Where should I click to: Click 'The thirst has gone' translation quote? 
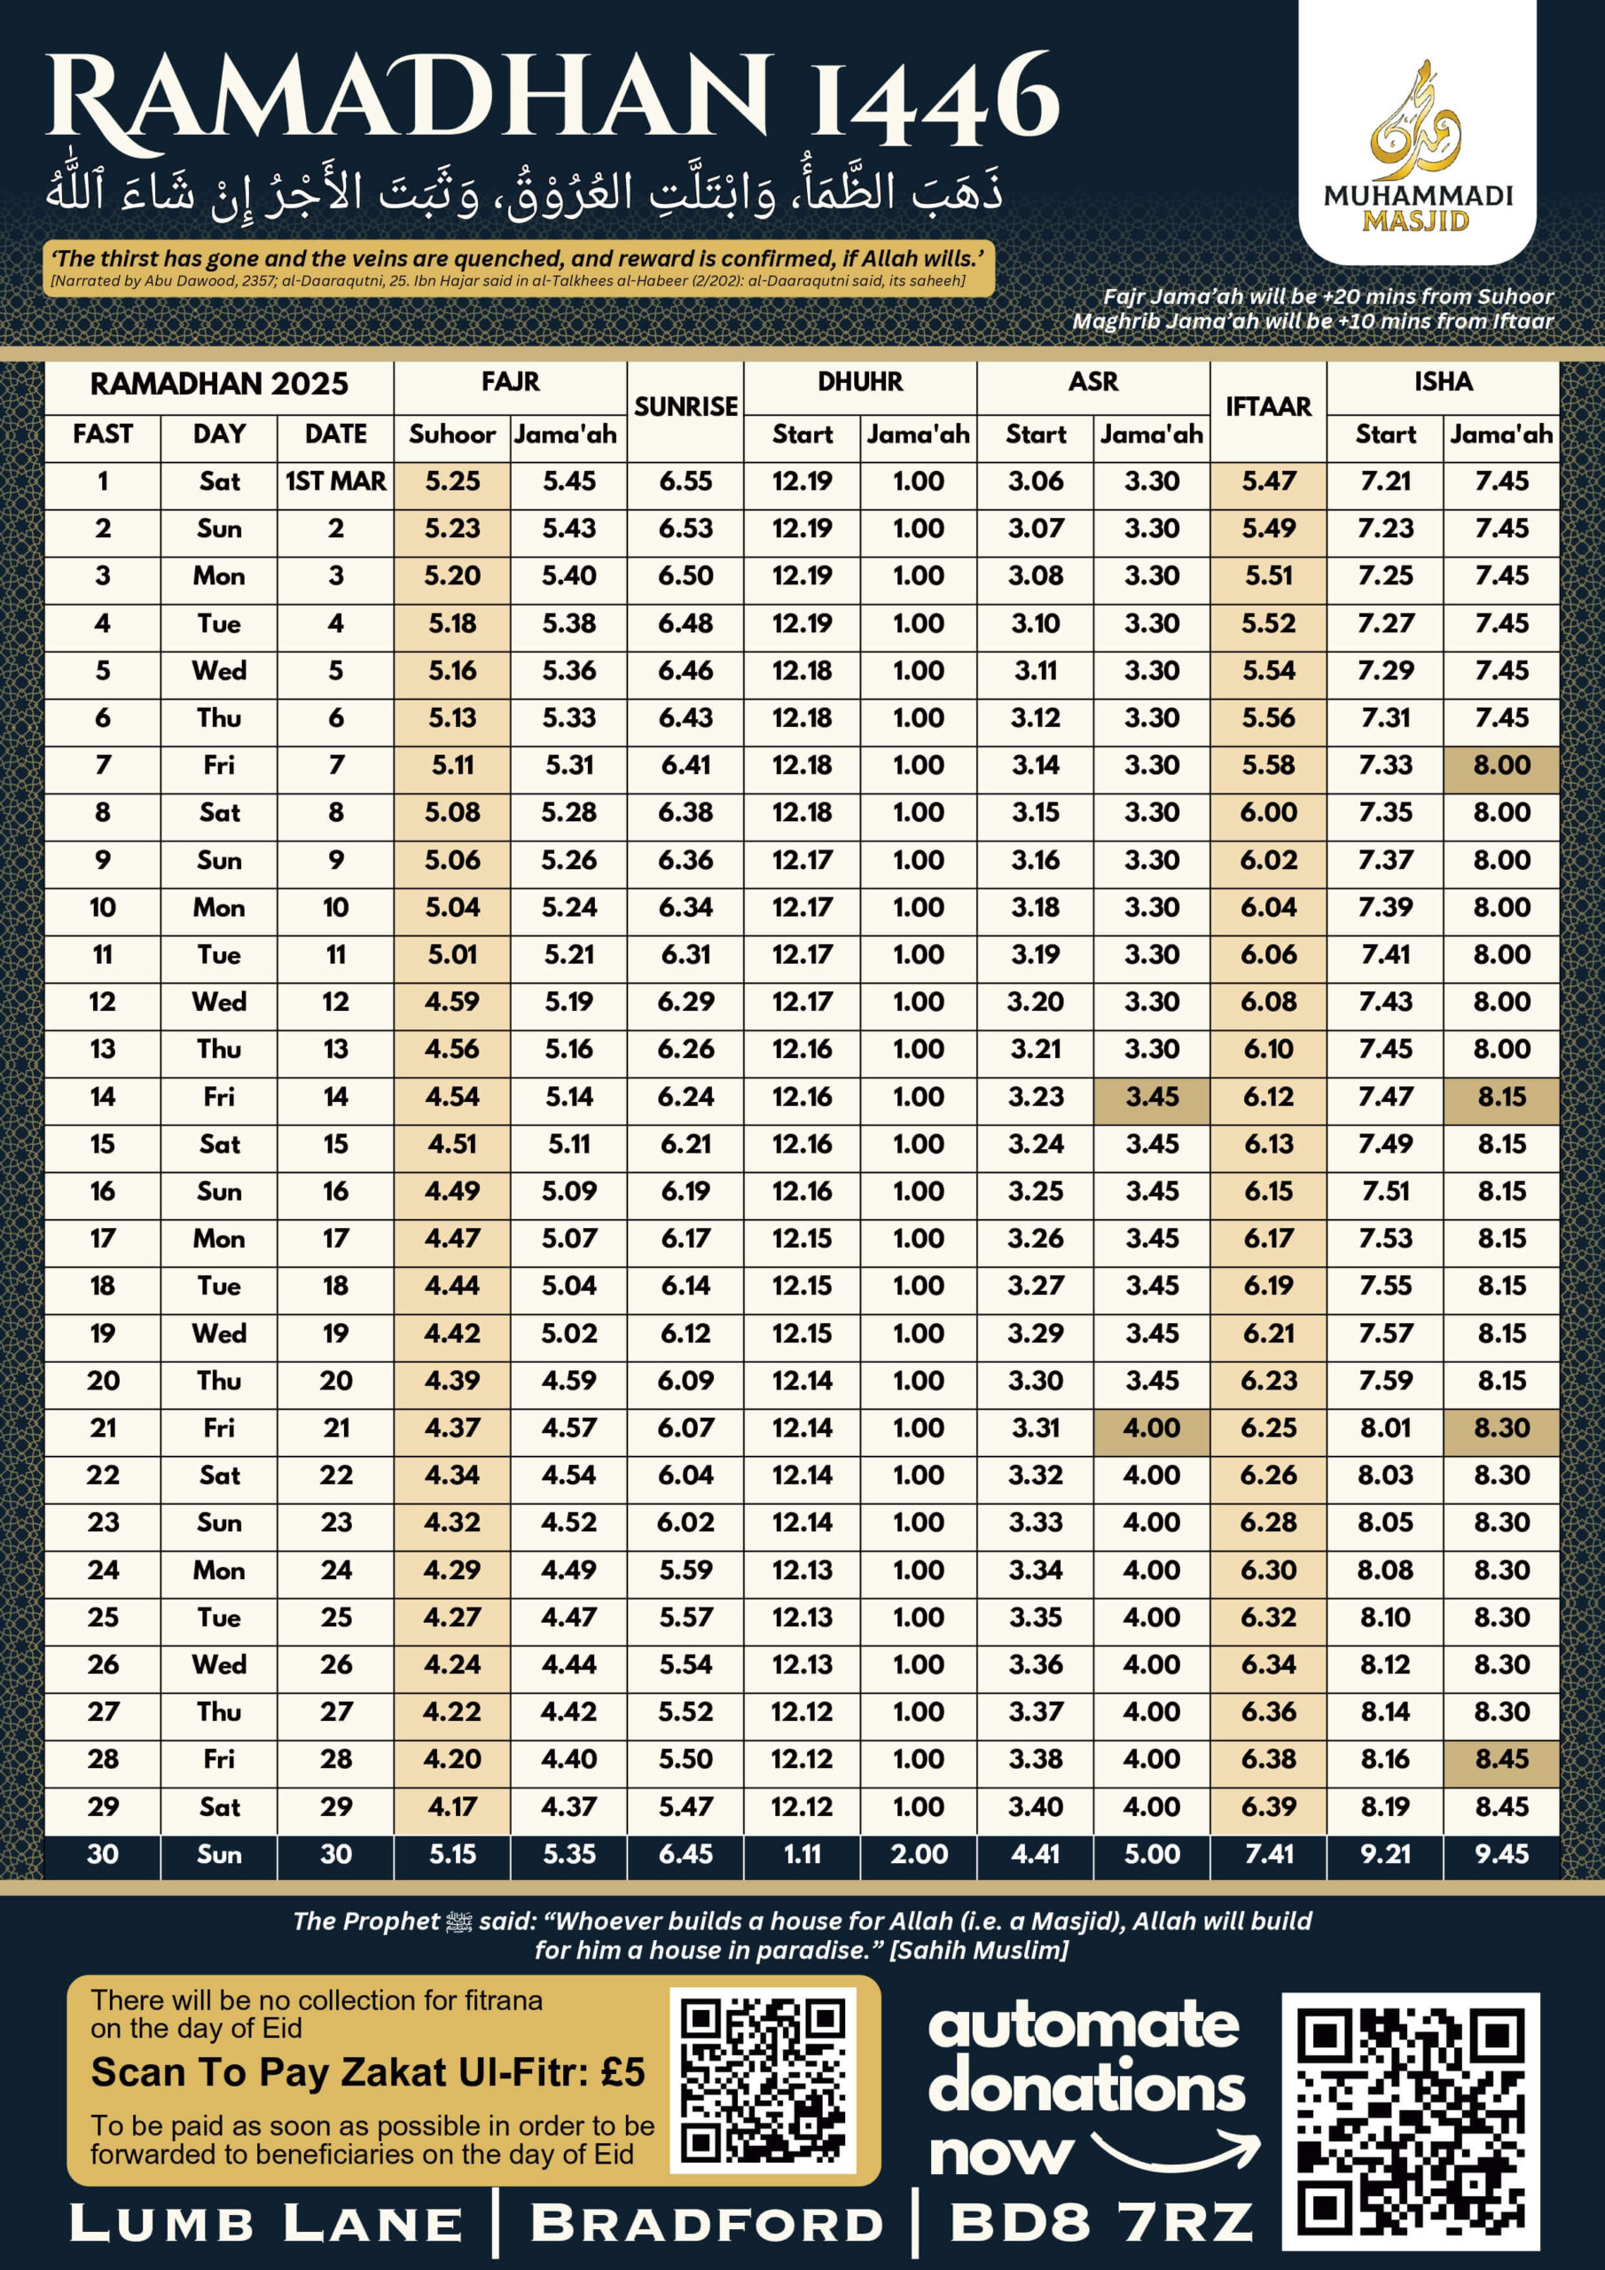[x=518, y=259]
